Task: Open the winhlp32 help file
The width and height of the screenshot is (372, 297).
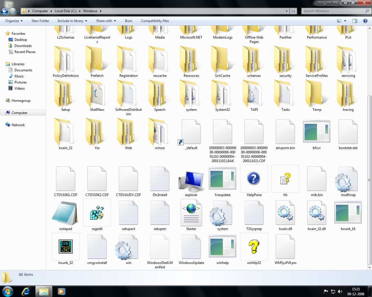Action: [x=254, y=247]
